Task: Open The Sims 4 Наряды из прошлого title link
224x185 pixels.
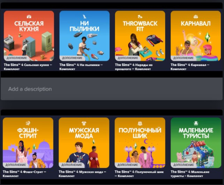Action: coord(134,67)
